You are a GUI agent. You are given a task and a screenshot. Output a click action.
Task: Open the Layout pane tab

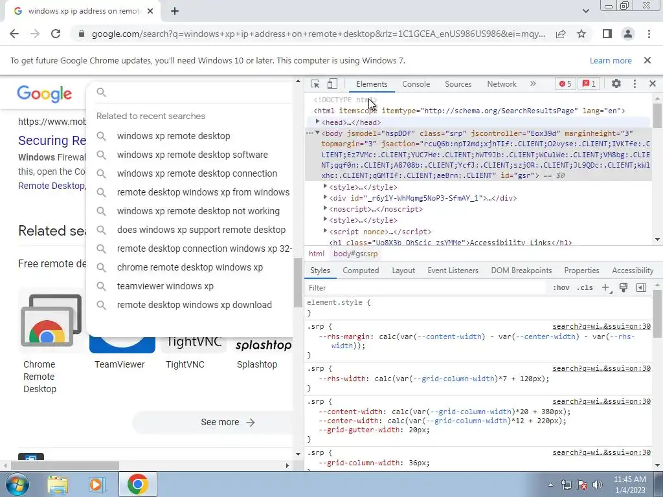point(403,271)
